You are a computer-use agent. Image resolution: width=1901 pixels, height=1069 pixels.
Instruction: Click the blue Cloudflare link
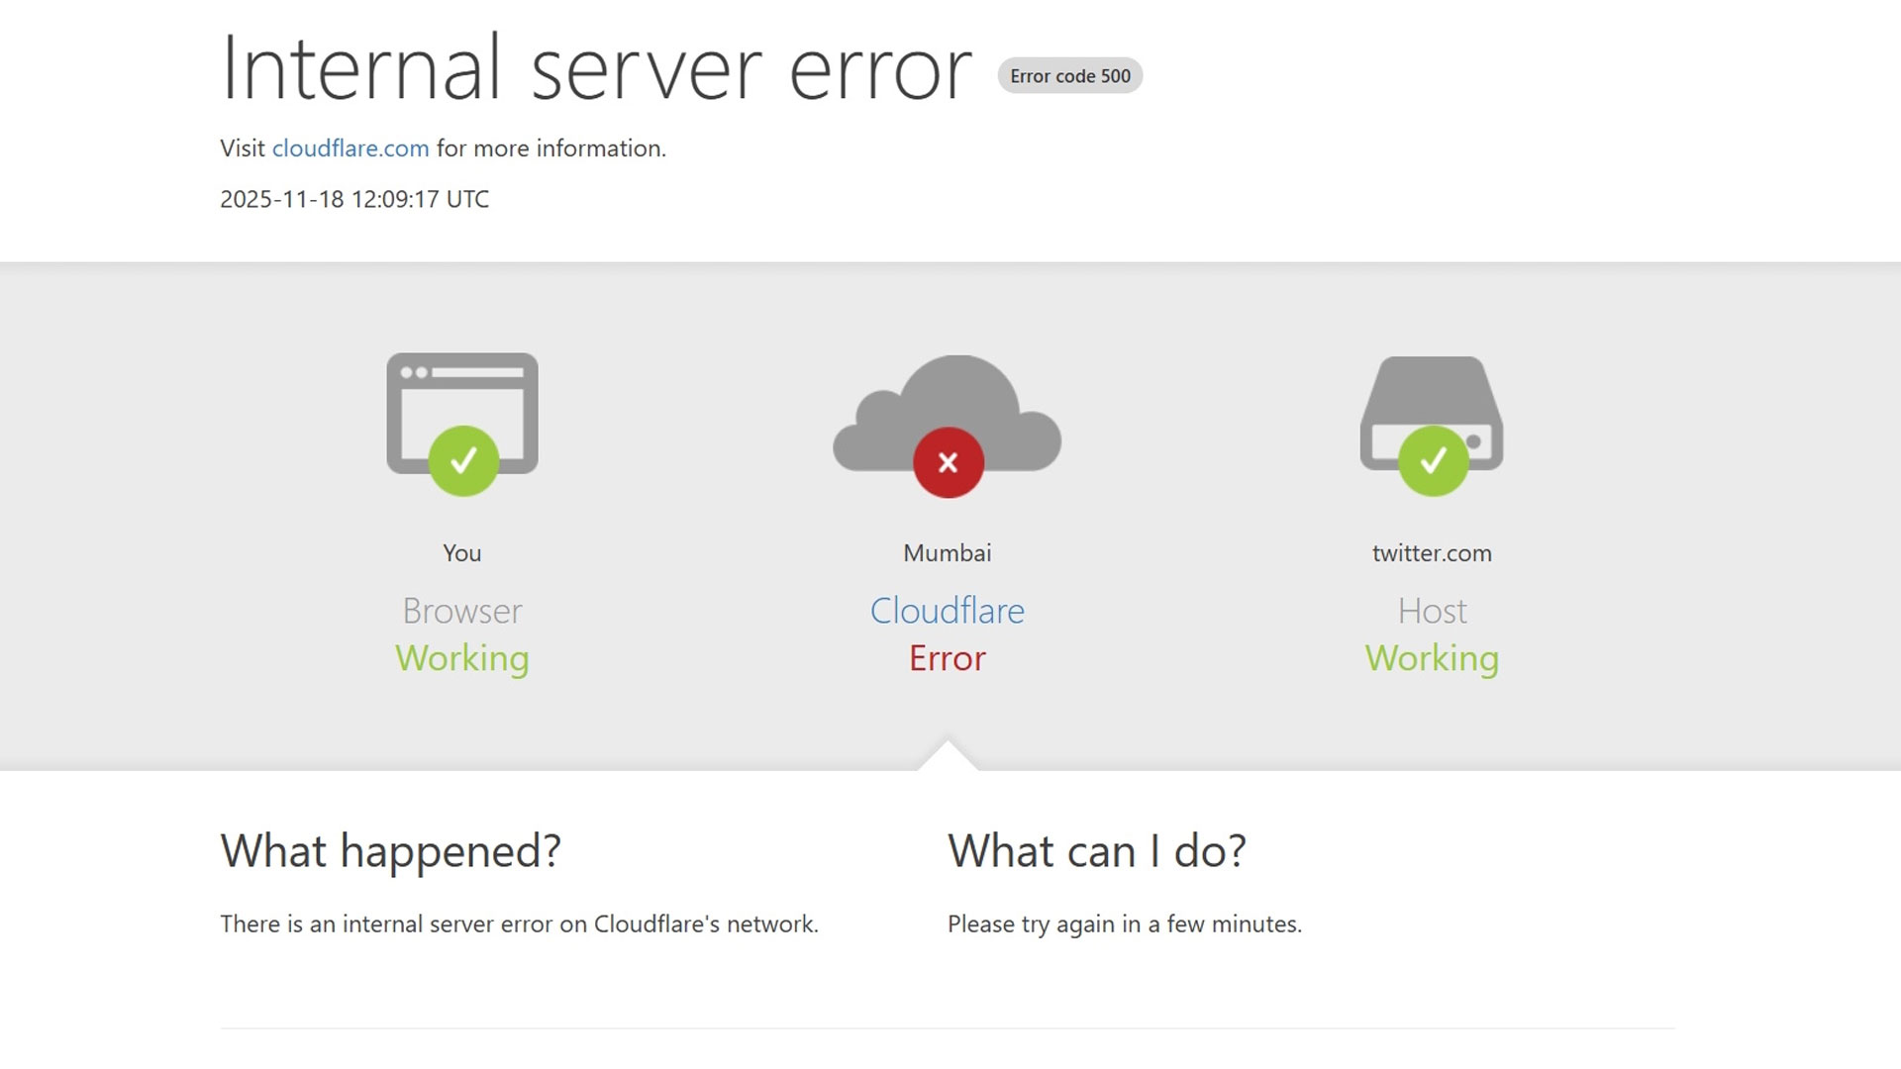pyautogui.click(x=947, y=611)
